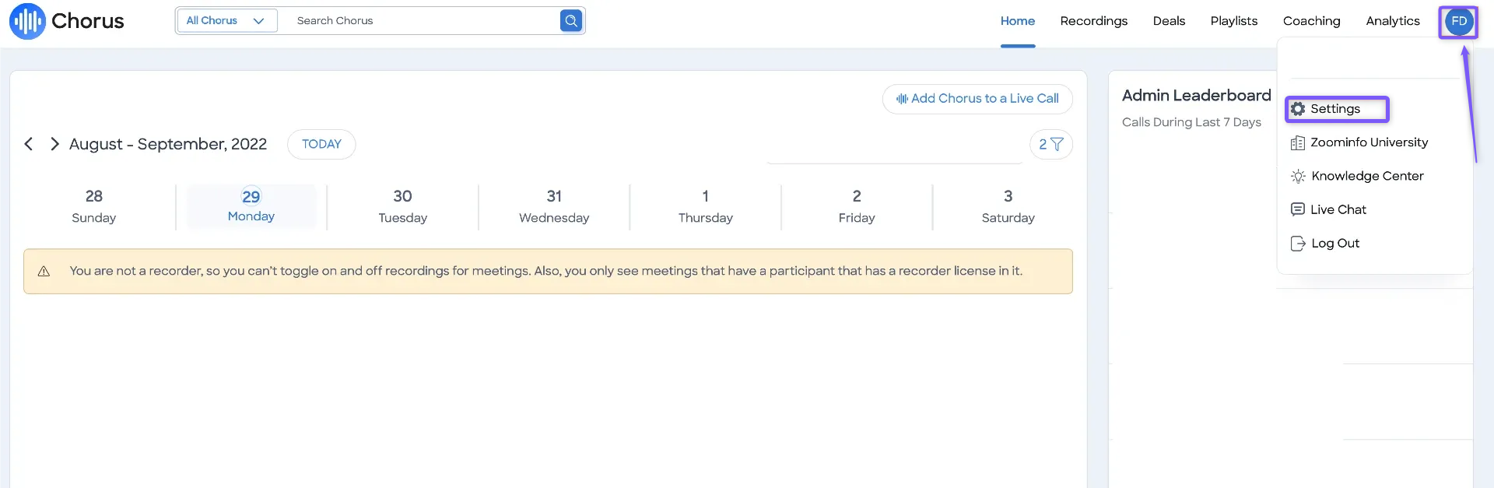Click the TODAY button
Image resolution: width=1494 pixels, height=488 pixels.
(x=321, y=144)
